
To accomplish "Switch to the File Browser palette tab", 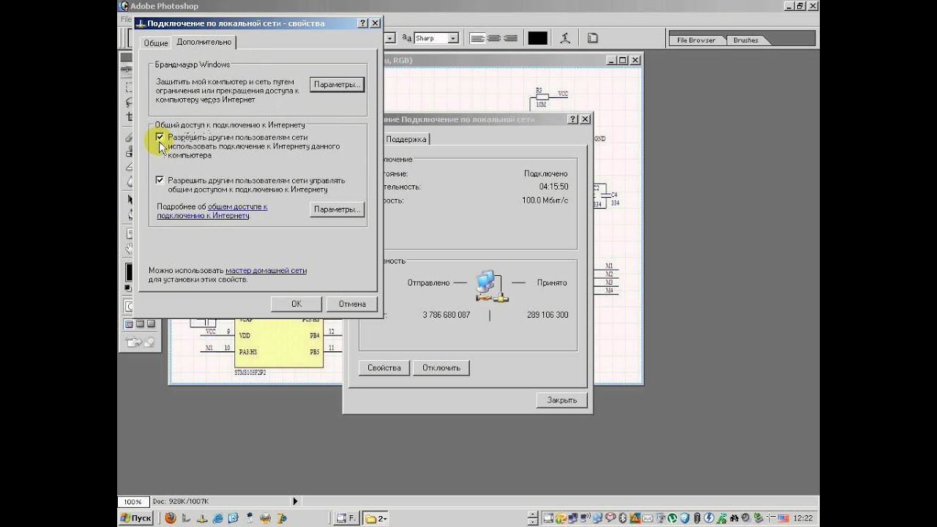I will pos(696,40).
